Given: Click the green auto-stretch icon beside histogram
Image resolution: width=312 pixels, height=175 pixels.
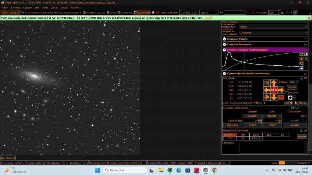Looking at the screenshot, I should (301, 54).
